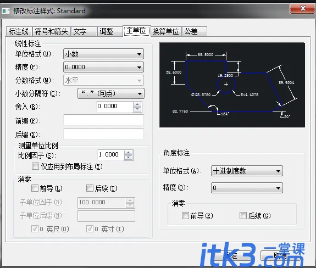Switch to the 符号和箭头 tab
This screenshot has height=268, width=316.
pos(52,32)
